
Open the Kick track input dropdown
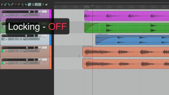pyautogui.click(x=31, y=15)
